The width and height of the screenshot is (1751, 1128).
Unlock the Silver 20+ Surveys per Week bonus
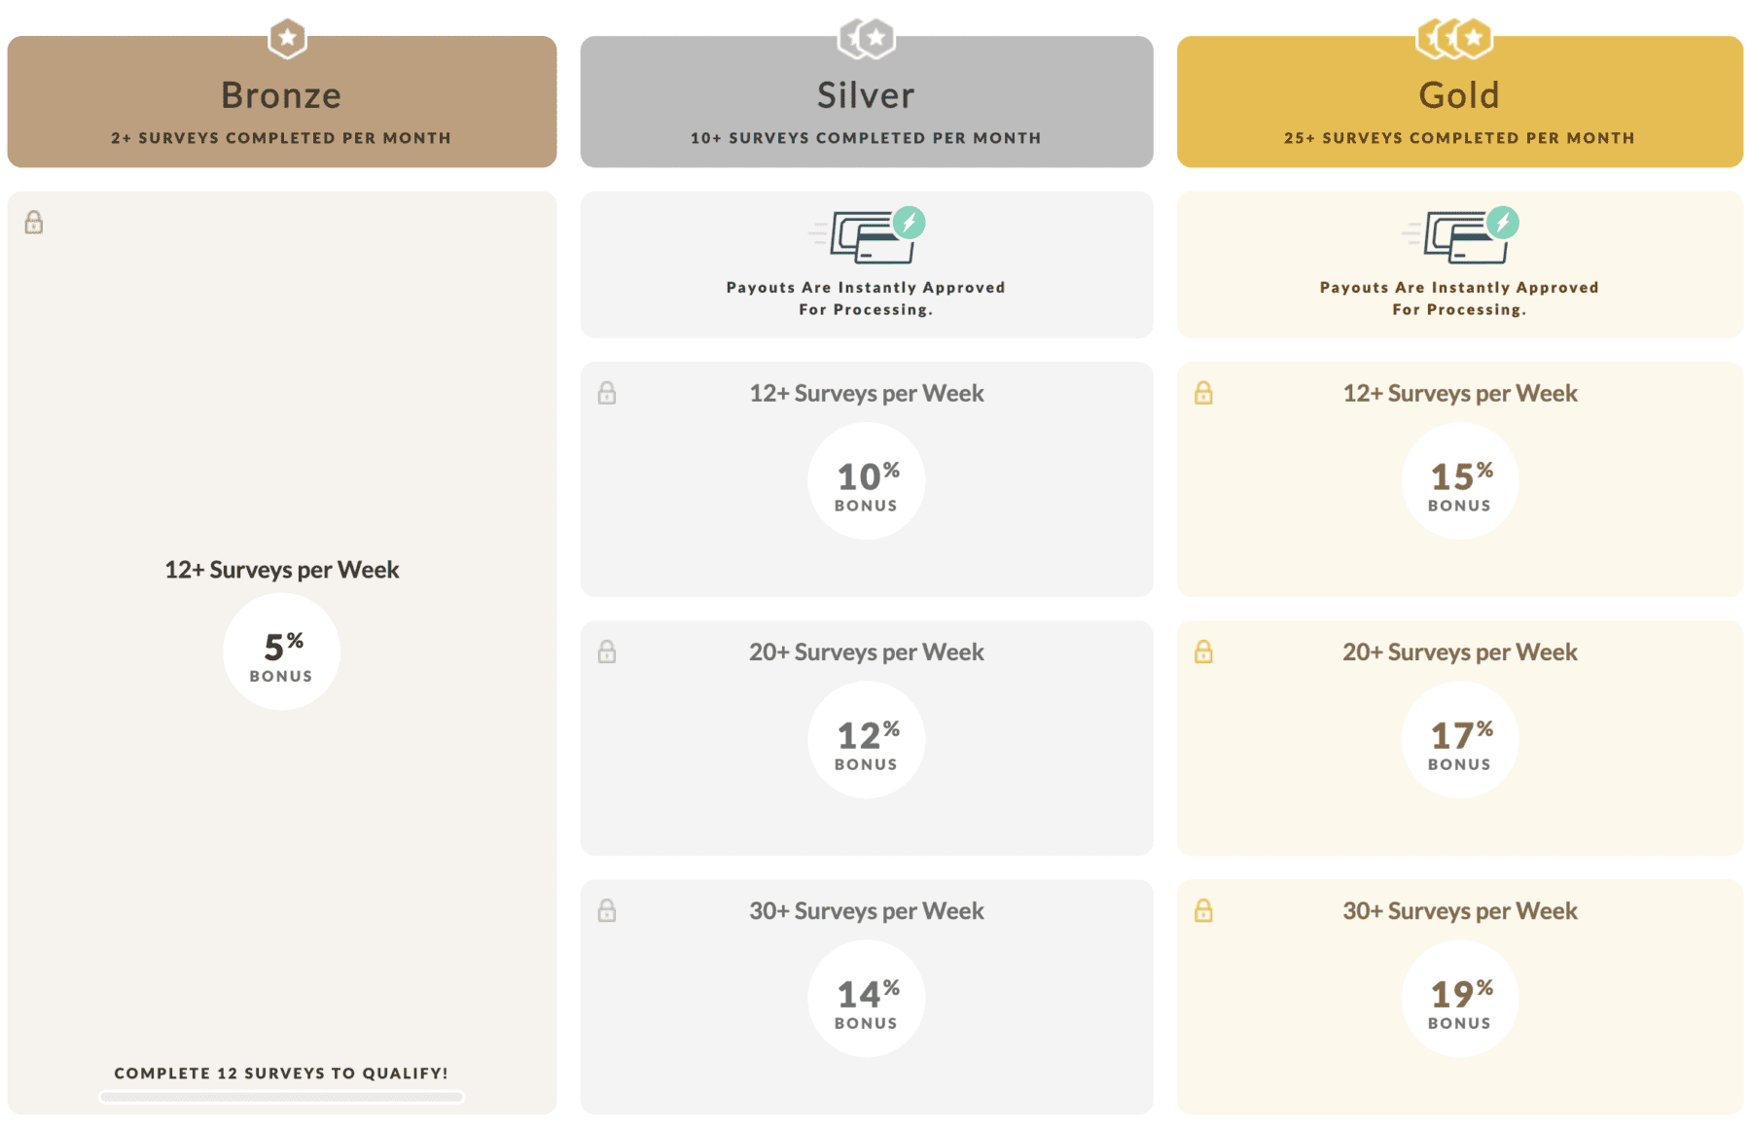point(607,652)
